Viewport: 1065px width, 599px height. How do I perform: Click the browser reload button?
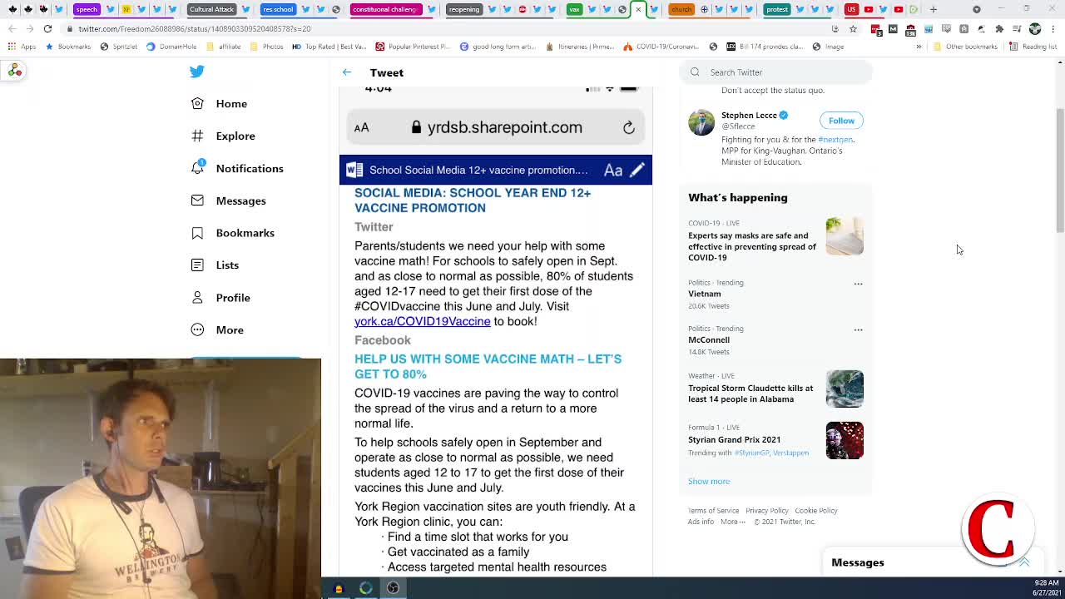tap(47, 28)
